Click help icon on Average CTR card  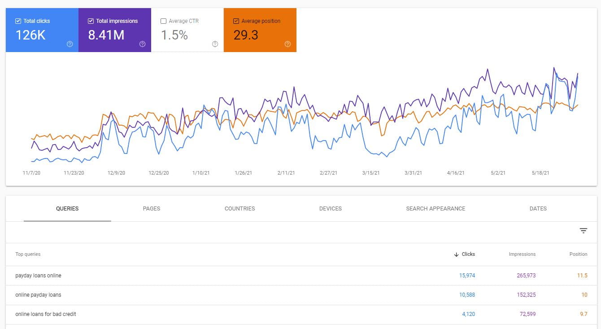click(x=215, y=44)
